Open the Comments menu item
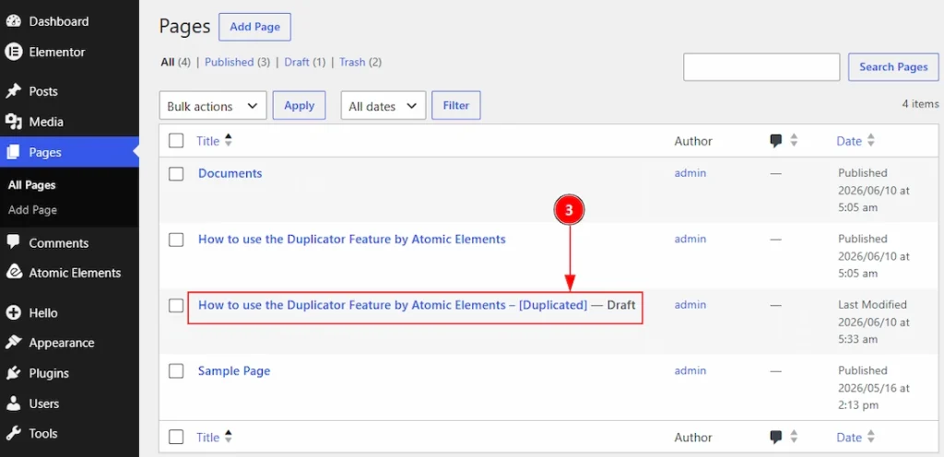Screen dimensions: 944x457 (58, 243)
